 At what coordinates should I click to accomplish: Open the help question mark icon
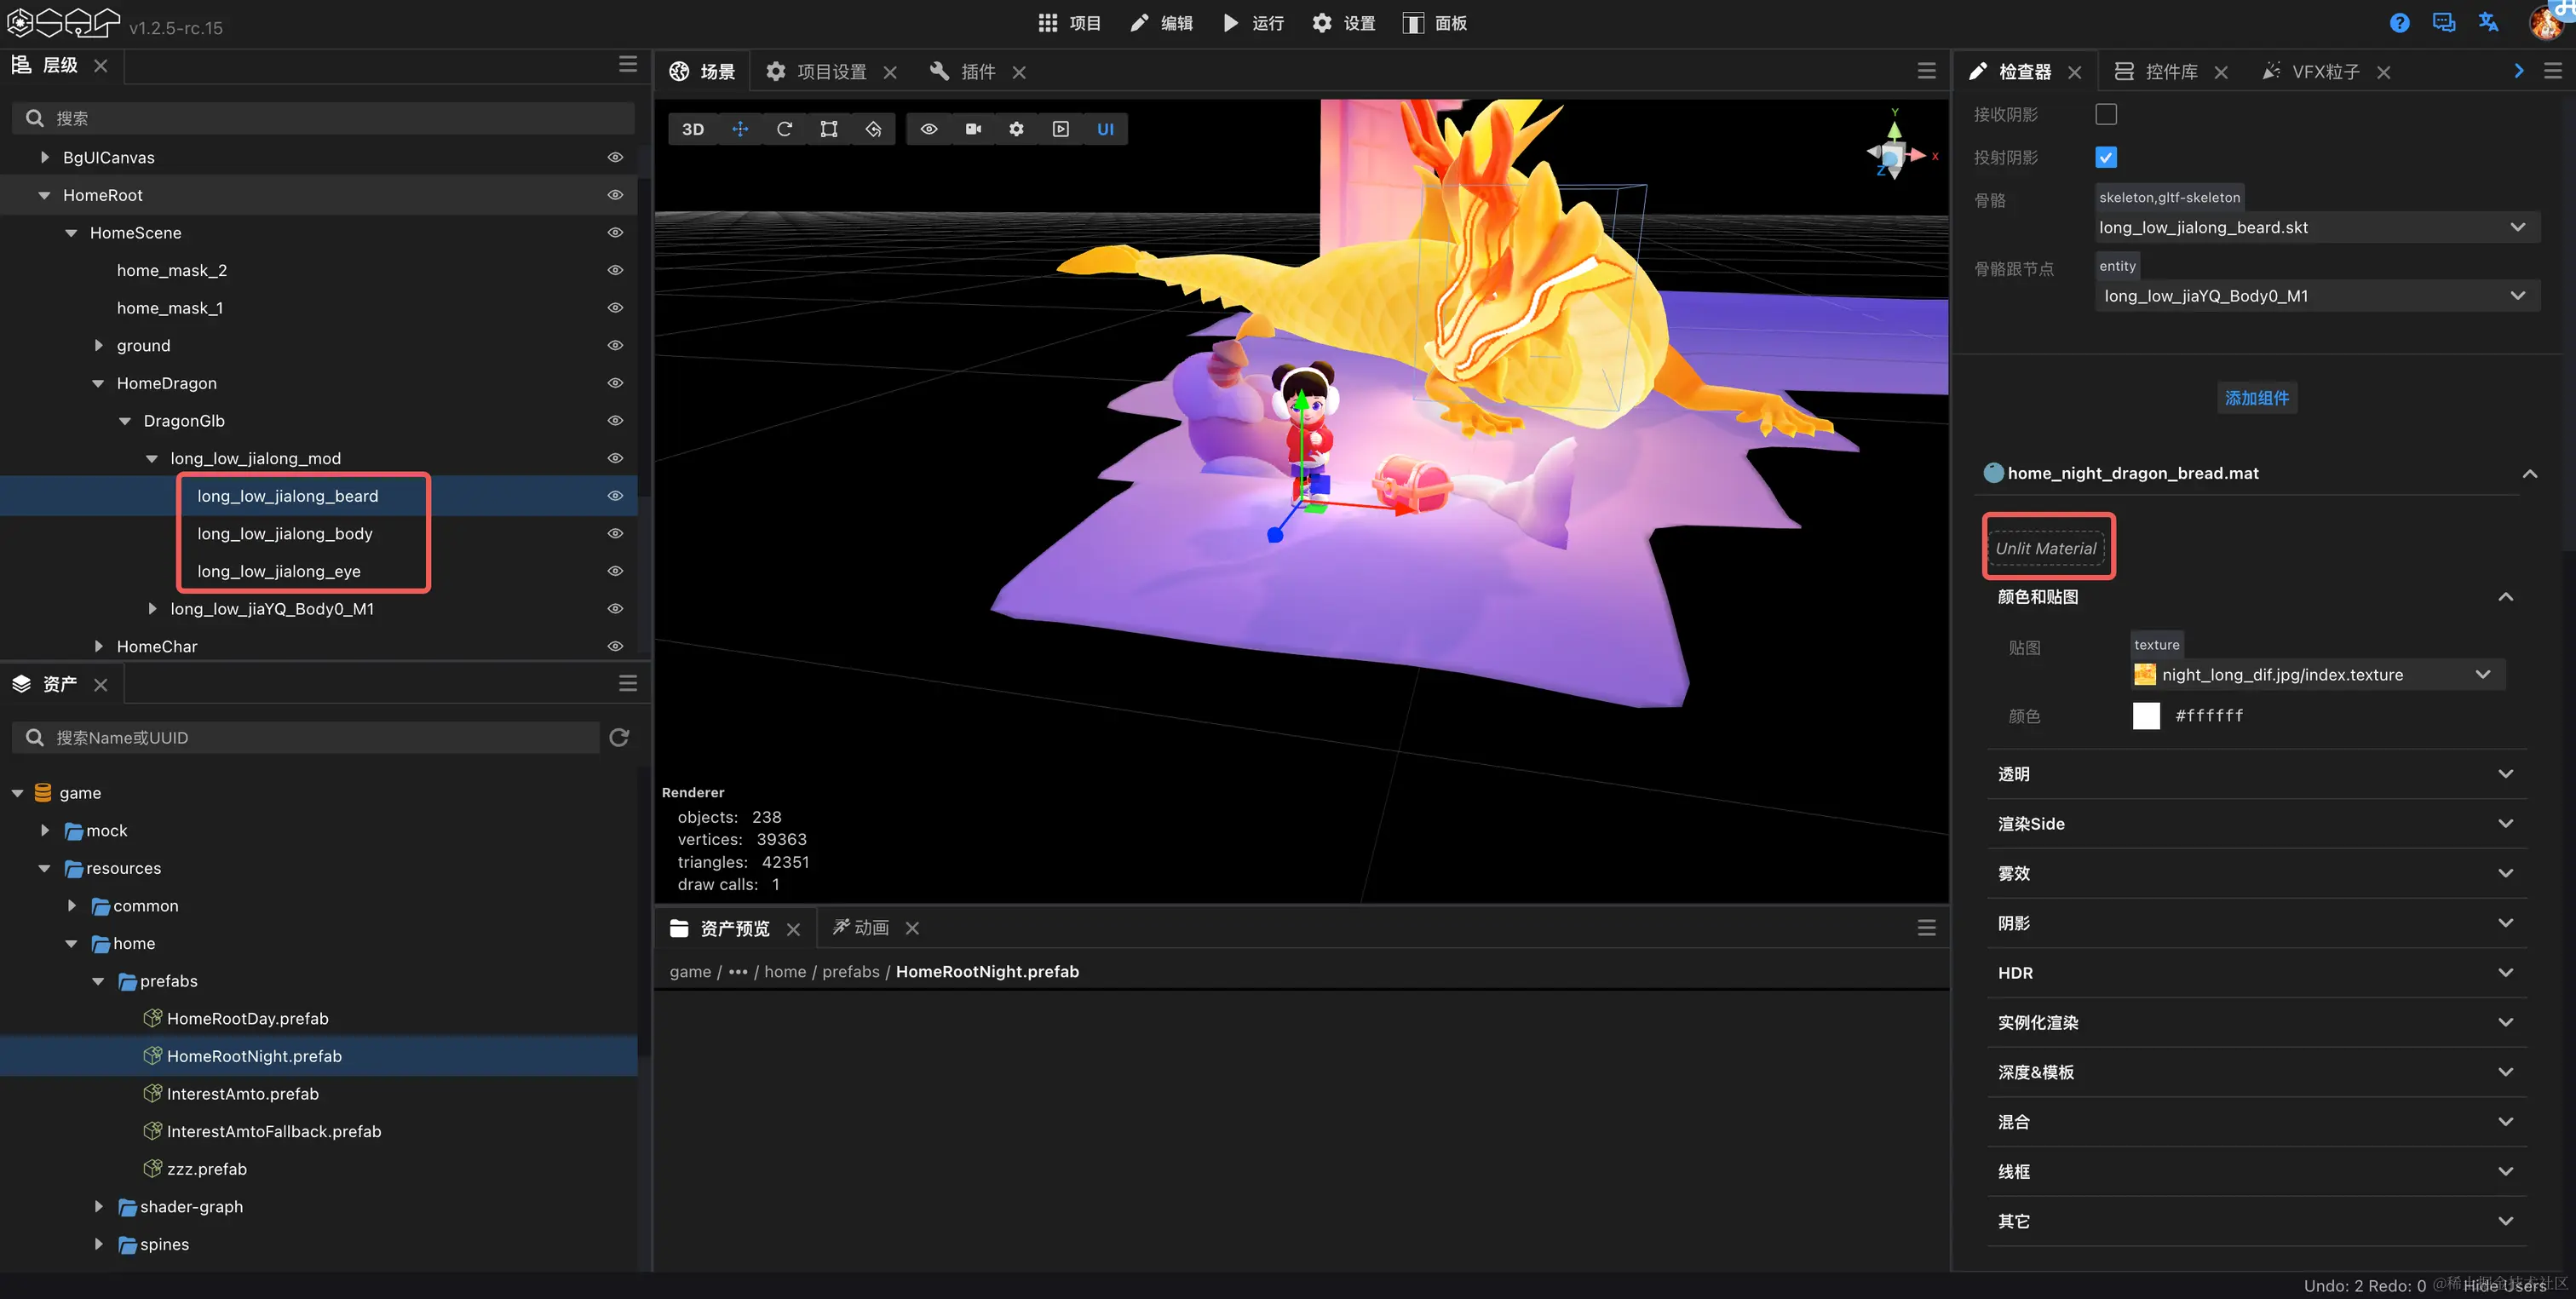click(2399, 23)
